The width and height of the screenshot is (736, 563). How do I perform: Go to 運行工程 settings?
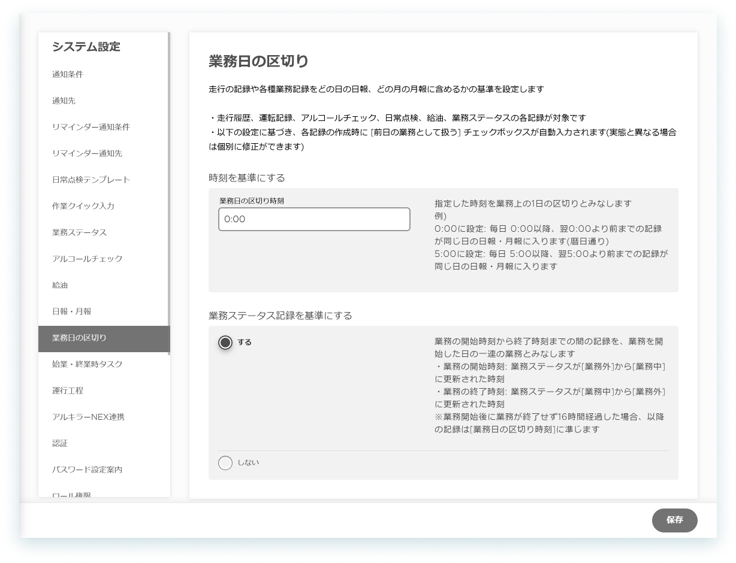pos(104,391)
